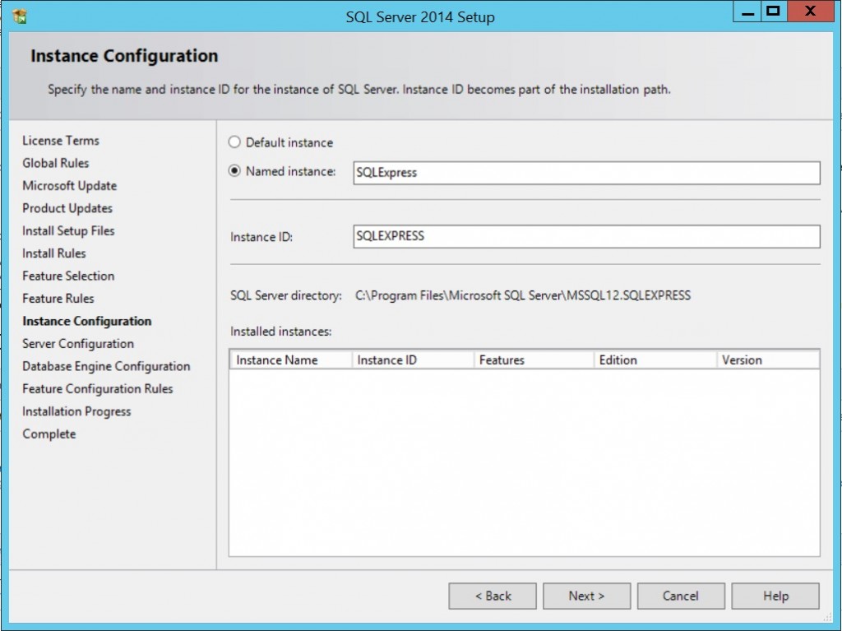The height and width of the screenshot is (631, 842).
Task: Go back with the Back button
Action: pyautogui.click(x=493, y=596)
